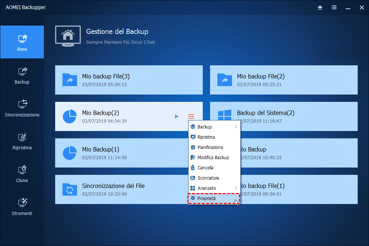The height and width of the screenshot is (246, 369).
Task: Choose Scorciatoie from the context menu
Action: tap(214, 178)
